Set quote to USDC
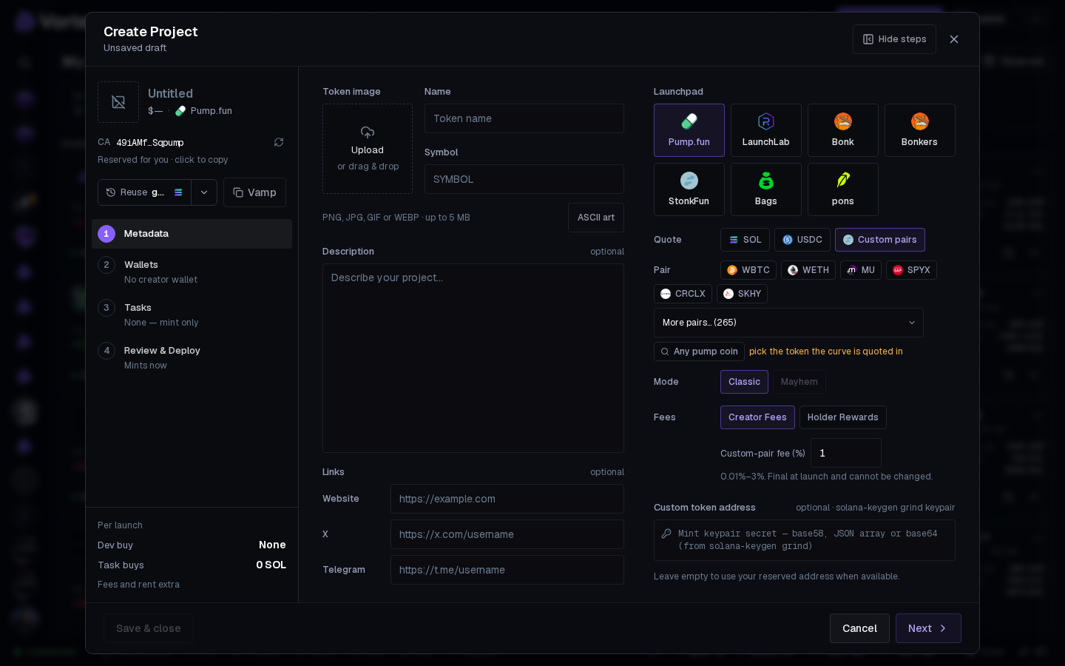Screen dimensions: 1065x666 (802, 240)
